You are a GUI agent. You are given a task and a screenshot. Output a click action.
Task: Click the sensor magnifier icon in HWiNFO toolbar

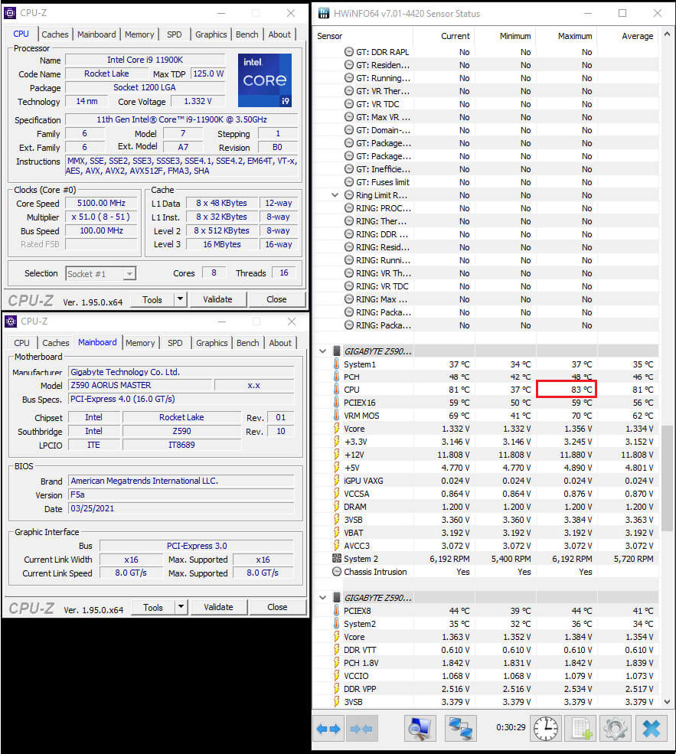click(420, 728)
